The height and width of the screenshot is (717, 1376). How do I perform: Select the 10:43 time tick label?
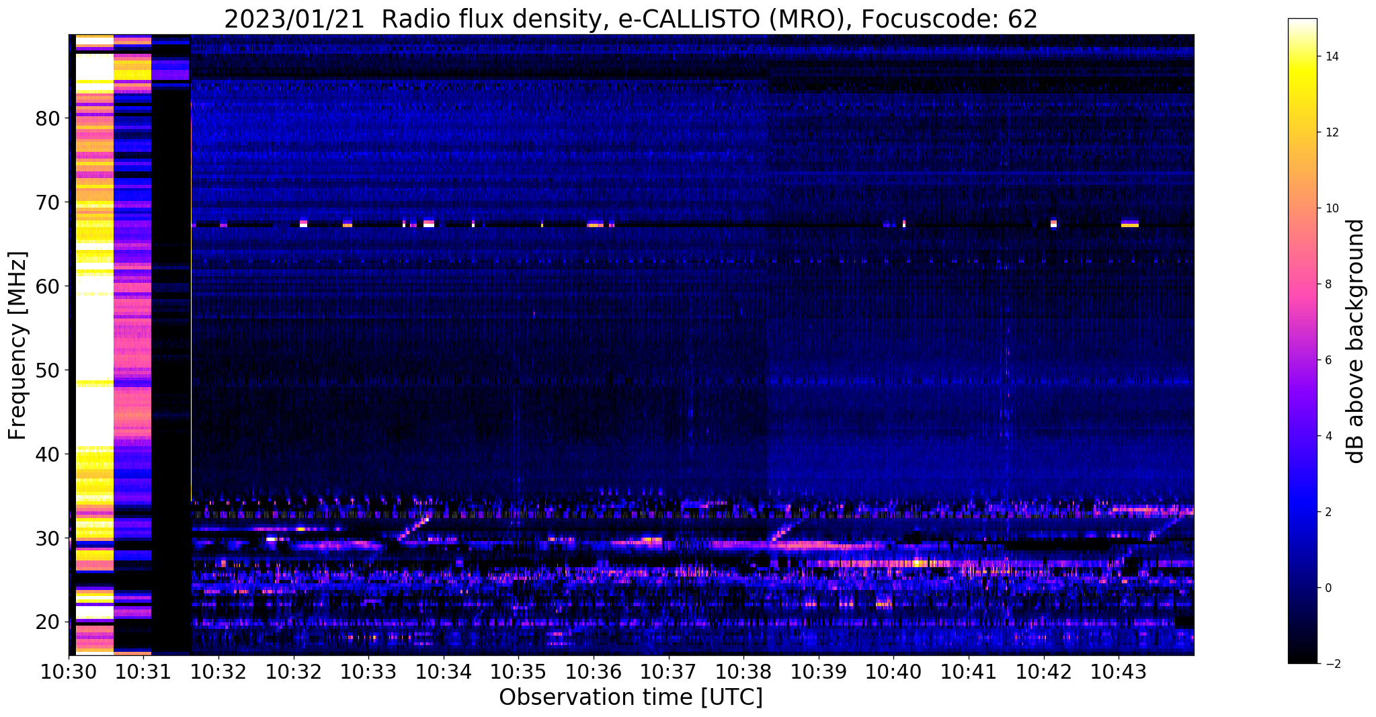point(1119,671)
